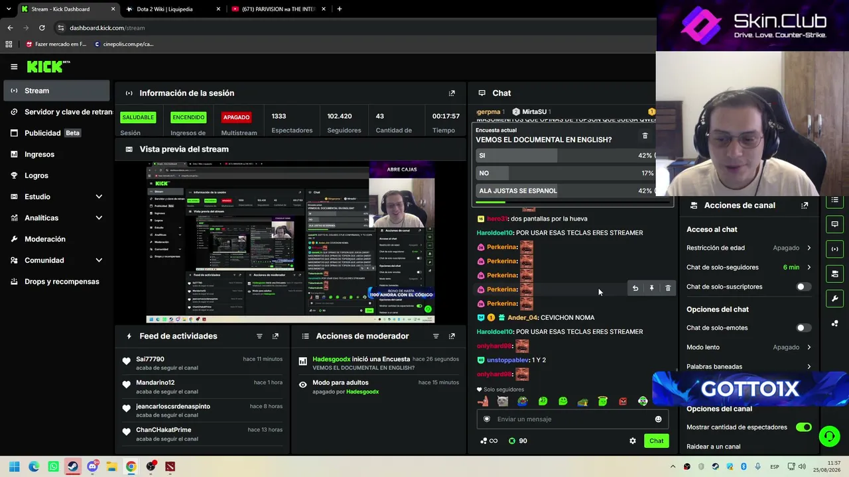Click Raidear a un canal

713,447
